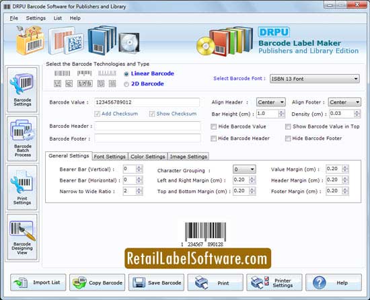This screenshot has height=300, width=370.
Task: Adjust Bearer Bar (Vertical) spinner
Action: pyautogui.click(x=139, y=169)
